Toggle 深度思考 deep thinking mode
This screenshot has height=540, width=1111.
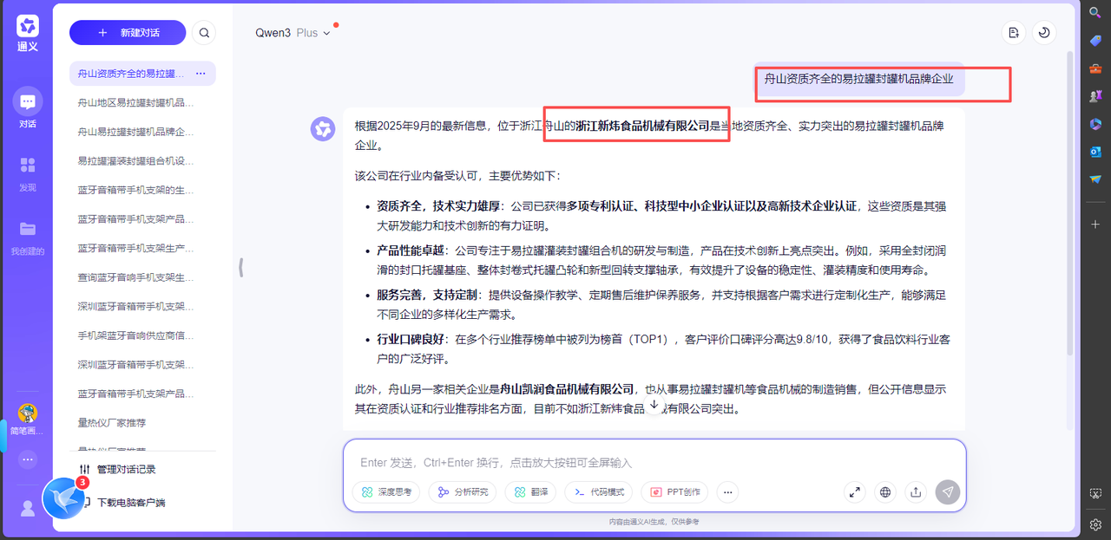point(386,492)
